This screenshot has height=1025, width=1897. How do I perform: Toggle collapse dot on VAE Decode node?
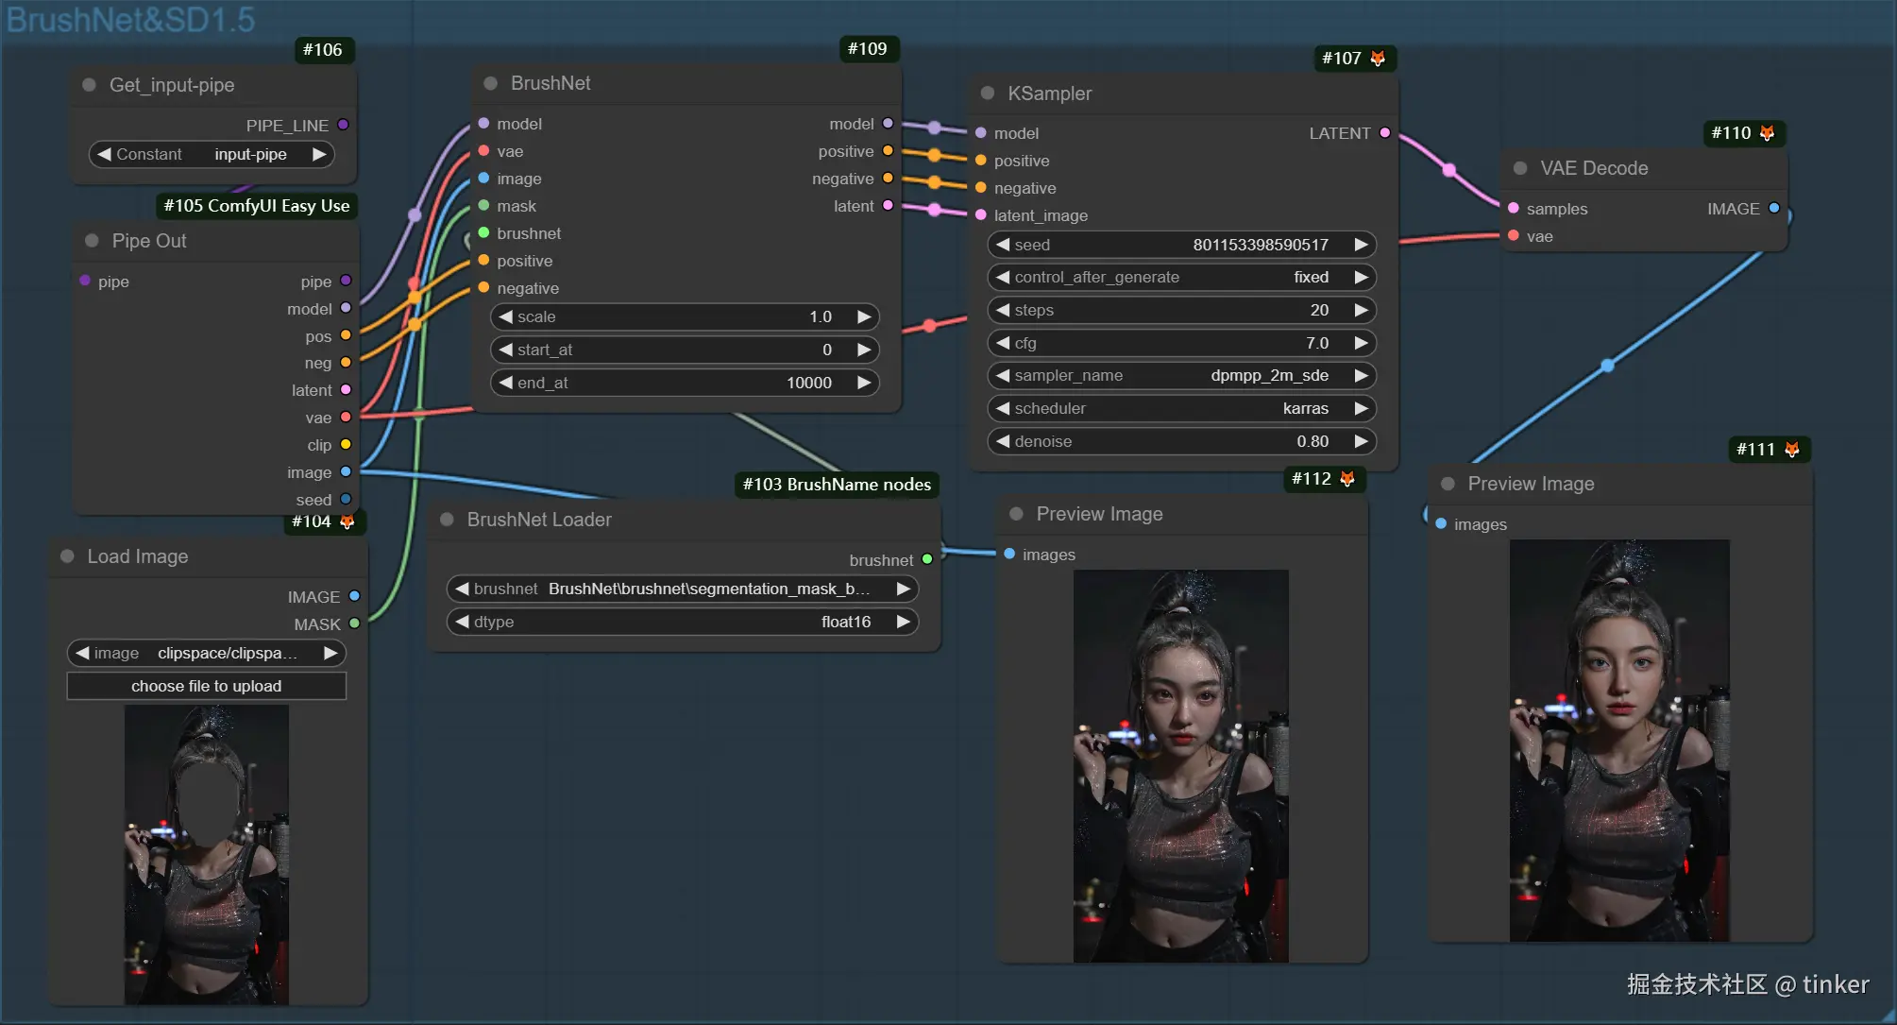(1520, 168)
